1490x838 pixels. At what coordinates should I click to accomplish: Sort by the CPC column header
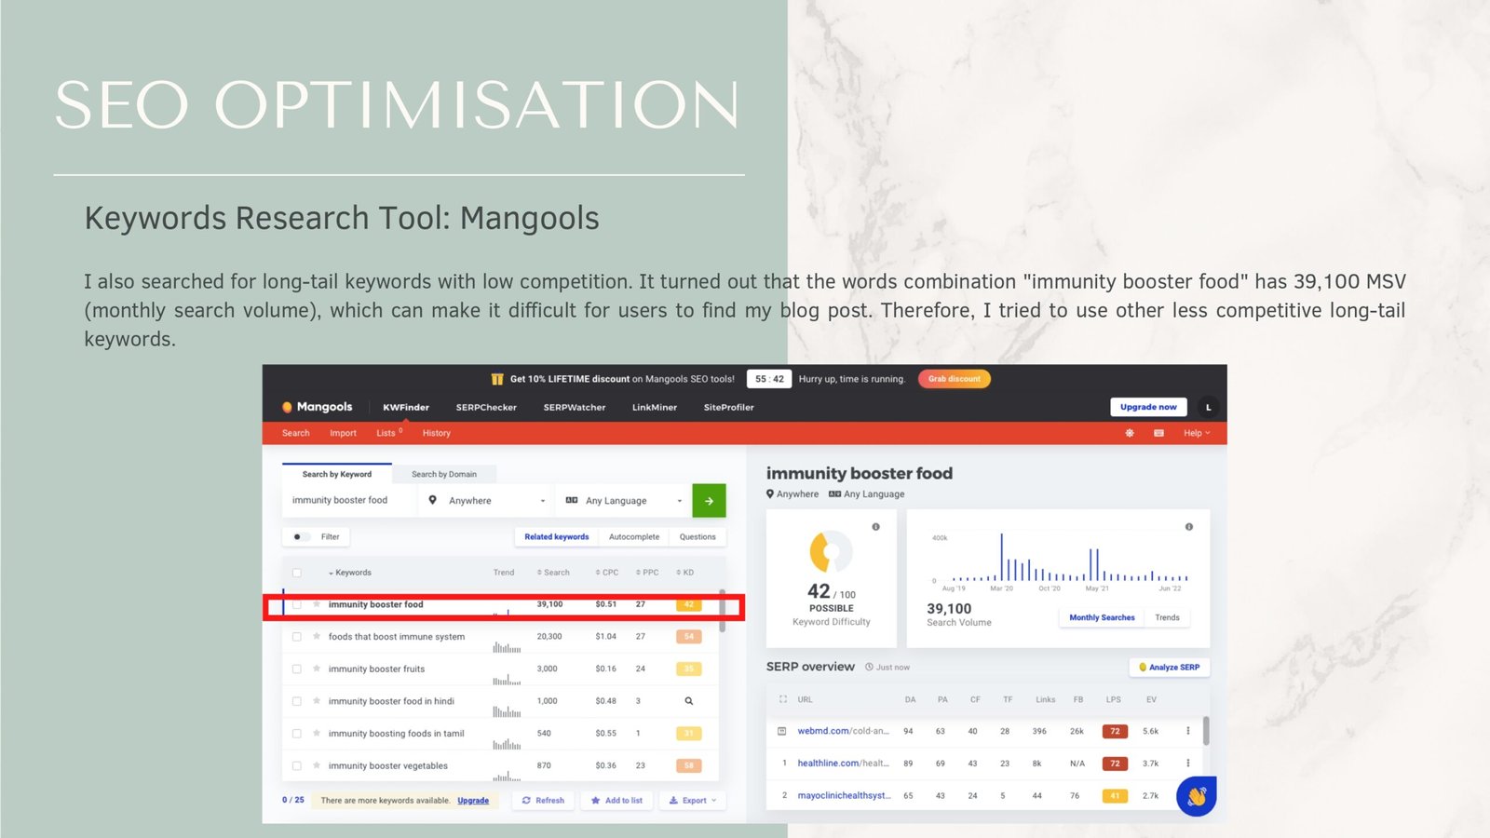(607, 573)
